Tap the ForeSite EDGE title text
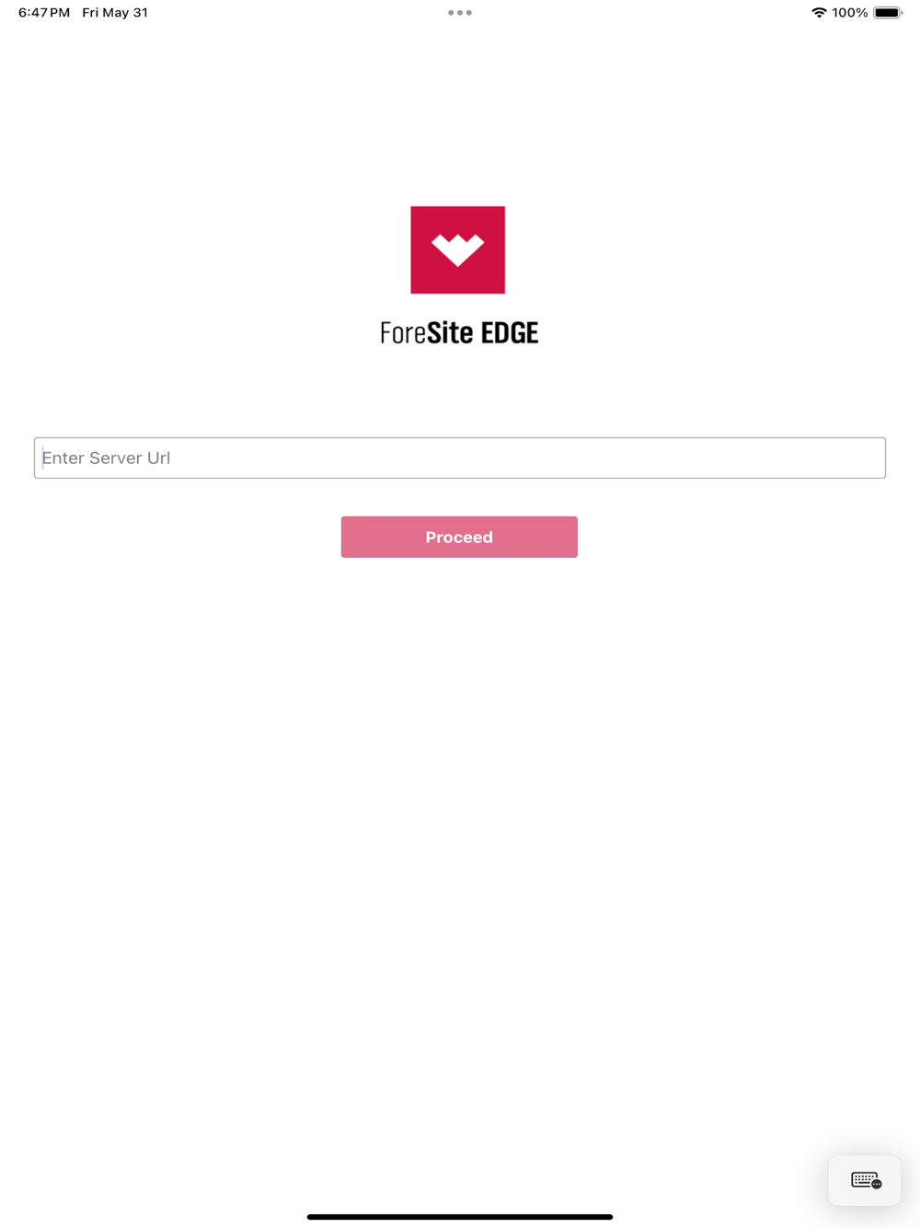 click(459, 332)
